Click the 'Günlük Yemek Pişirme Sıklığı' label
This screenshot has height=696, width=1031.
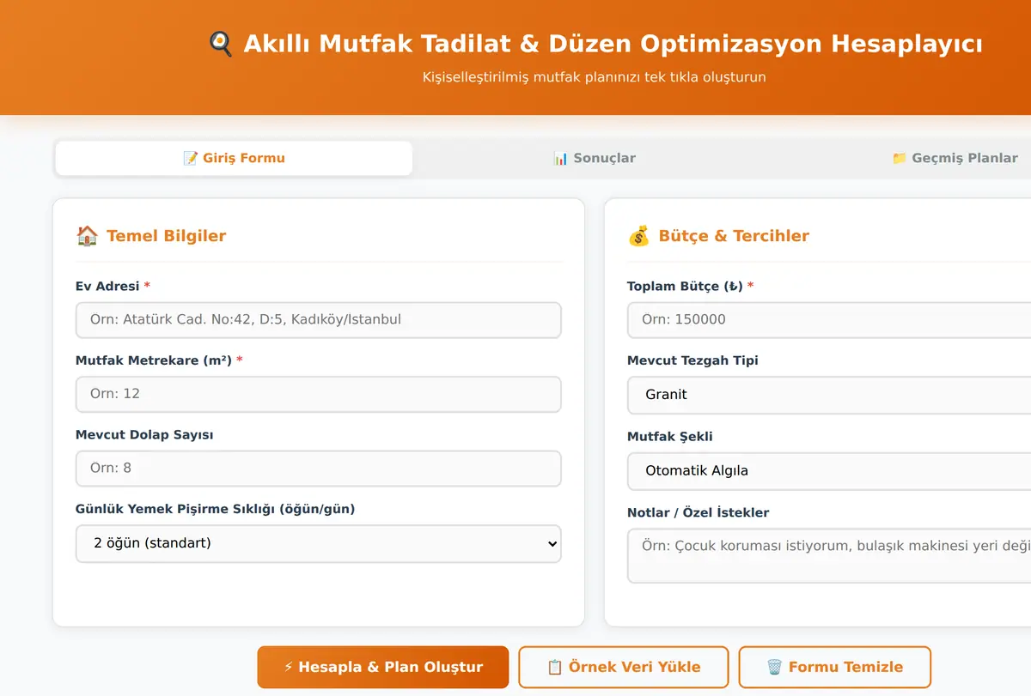click(215, 509)
